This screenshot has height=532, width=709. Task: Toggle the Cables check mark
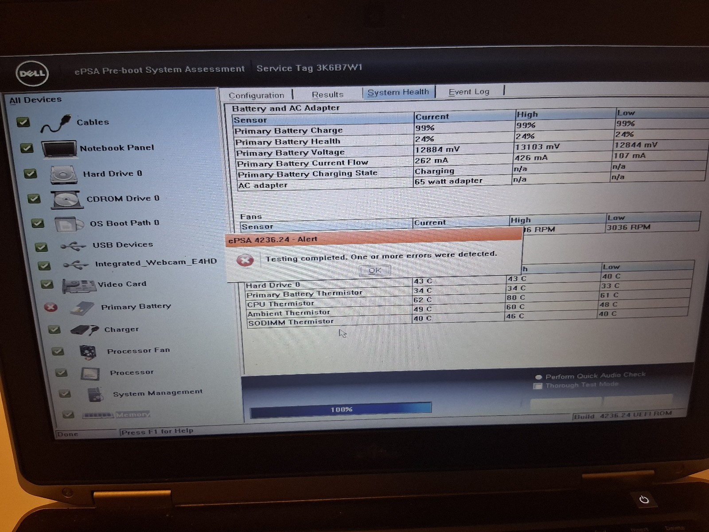23,122
